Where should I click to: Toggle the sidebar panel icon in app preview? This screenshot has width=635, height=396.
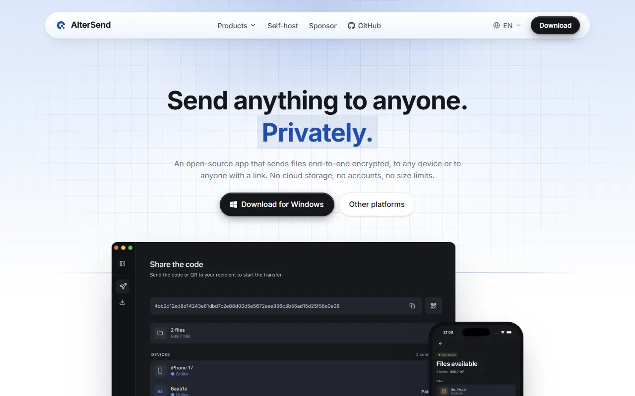coord(123,264)
